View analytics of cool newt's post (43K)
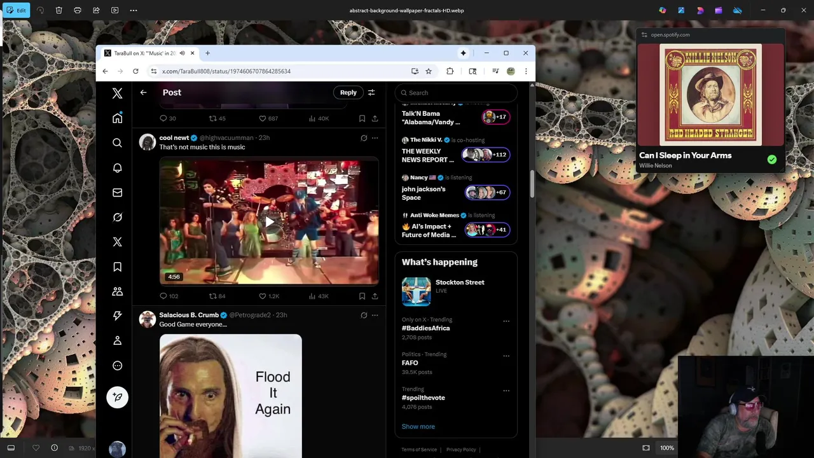Screen dimensions: 814x458 point(318,296)
